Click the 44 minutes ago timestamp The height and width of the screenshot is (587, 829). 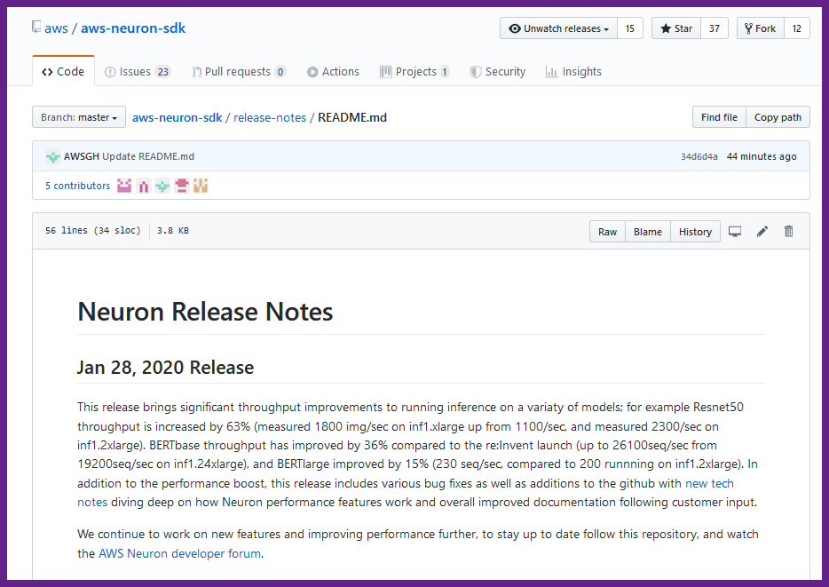(x=762, y=156)
